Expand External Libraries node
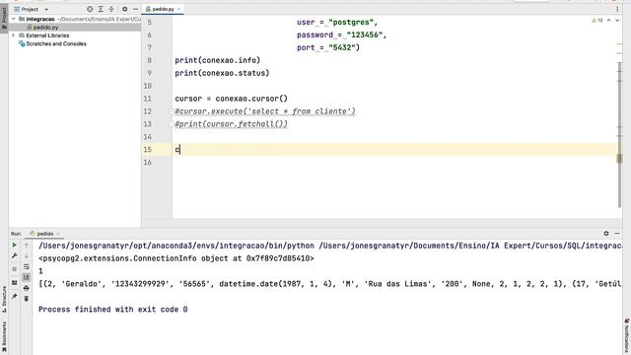This screenshot has height=355, width=631. [x=13, y=35]
